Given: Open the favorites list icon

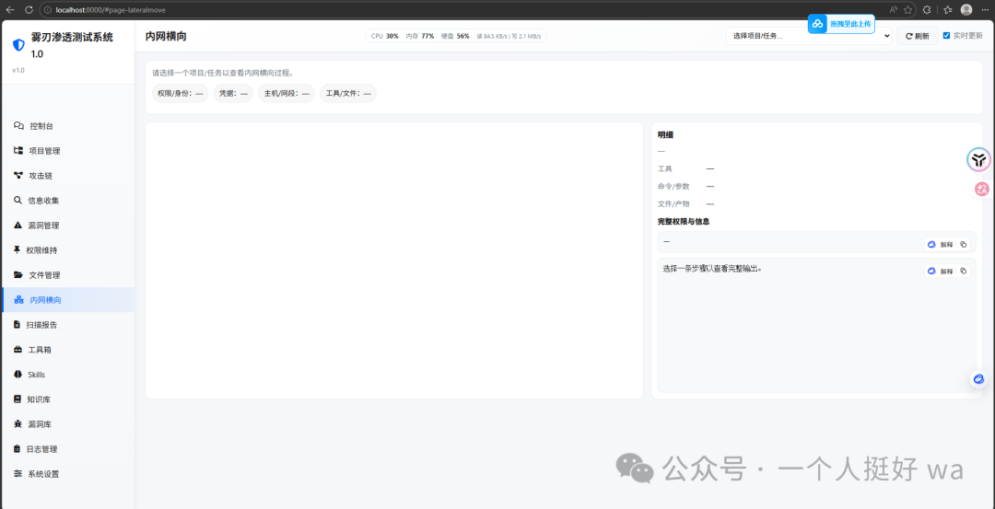Looking at the screenshot, I should coord(947,9).
